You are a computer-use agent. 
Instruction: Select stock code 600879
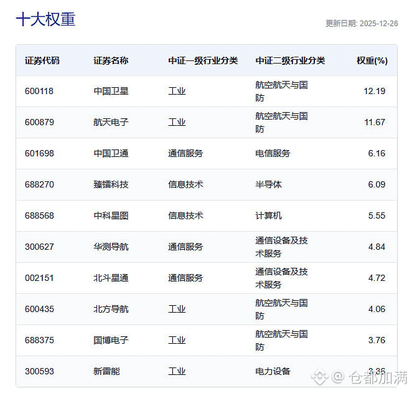[x=39, y=122]
